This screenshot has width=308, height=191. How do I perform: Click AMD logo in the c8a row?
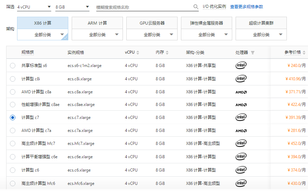[x=241, y=92]
